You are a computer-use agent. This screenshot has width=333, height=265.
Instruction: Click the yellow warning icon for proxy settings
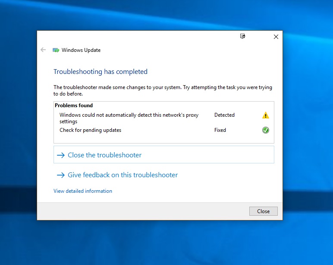tap(265, 115)
